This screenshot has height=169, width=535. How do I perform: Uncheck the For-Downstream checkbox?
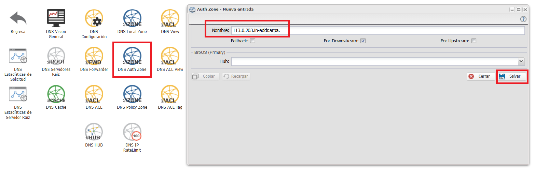363,41
